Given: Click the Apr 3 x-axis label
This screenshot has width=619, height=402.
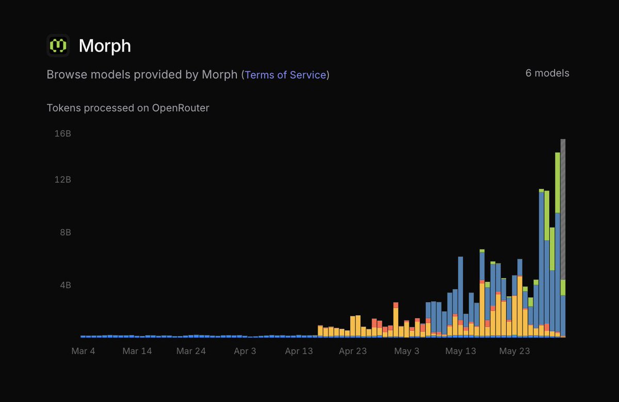Looking at the screenshot, I should click(245, 351).
